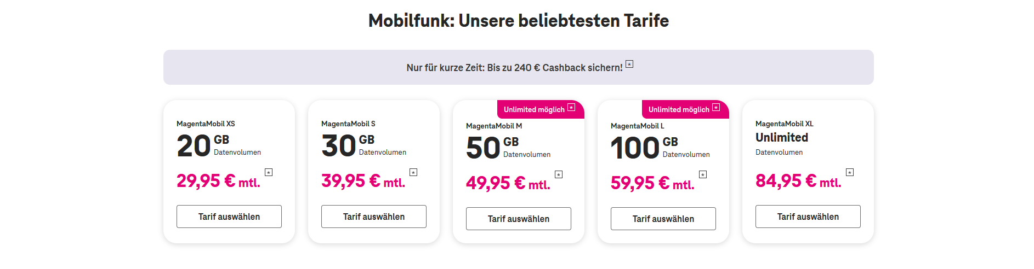Click the 100 GB data volume text

[644, 148]
